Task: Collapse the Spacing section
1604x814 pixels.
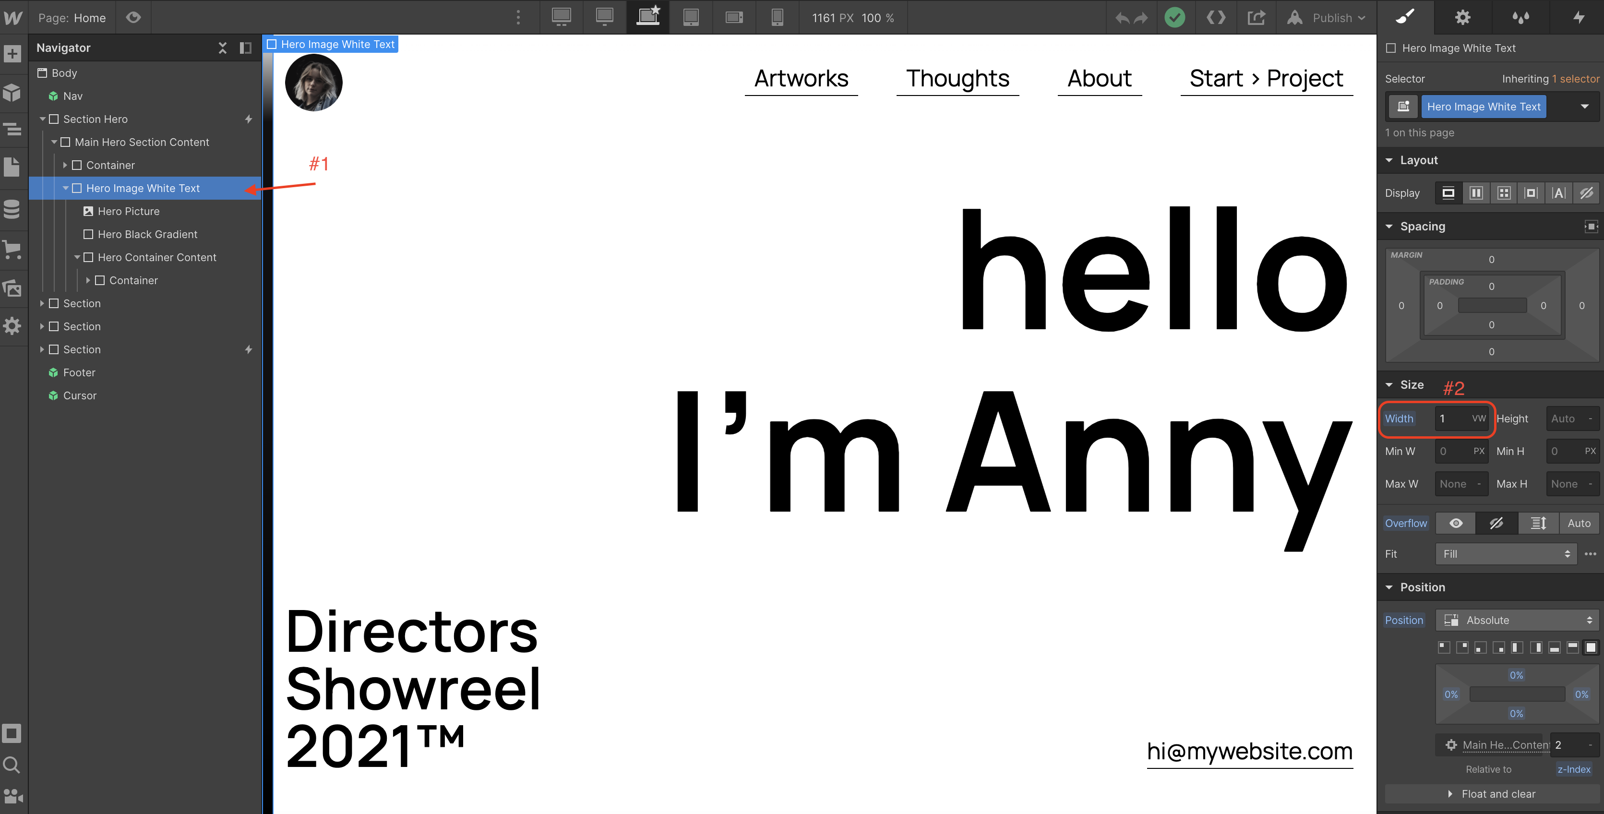Action: tap(1389, 226)
